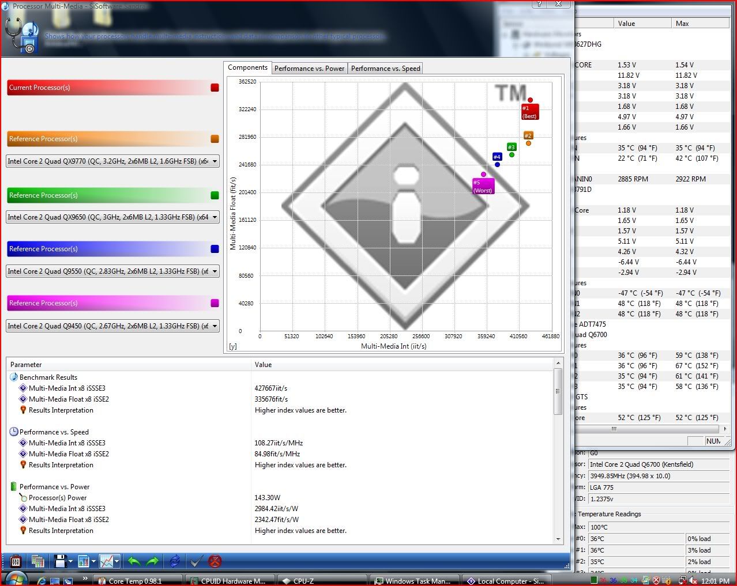Image resolution: width=737 pixels, height=586 pixels.
Task: Toggle the green Reference Processor square
Action: [x=215, y=195]
